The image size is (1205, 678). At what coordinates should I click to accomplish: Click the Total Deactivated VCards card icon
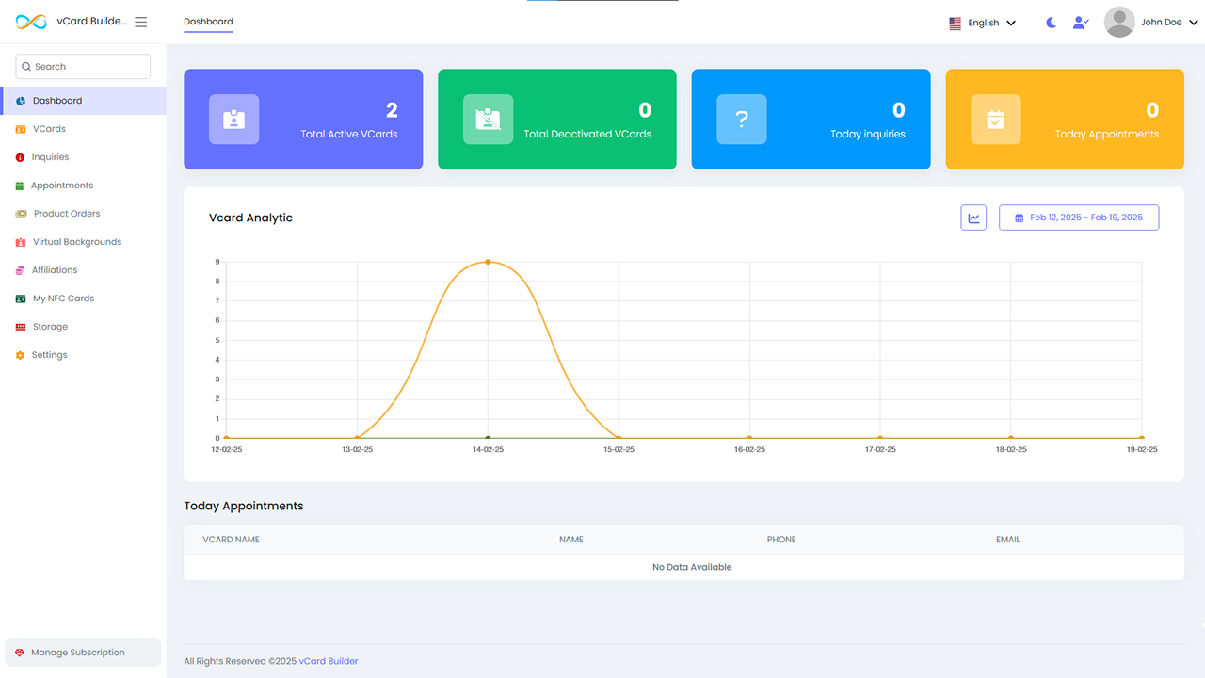pos(488,120)
